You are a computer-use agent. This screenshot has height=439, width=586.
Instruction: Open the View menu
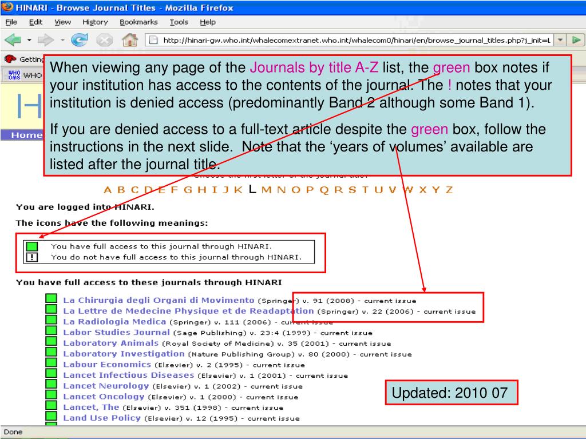62,22
